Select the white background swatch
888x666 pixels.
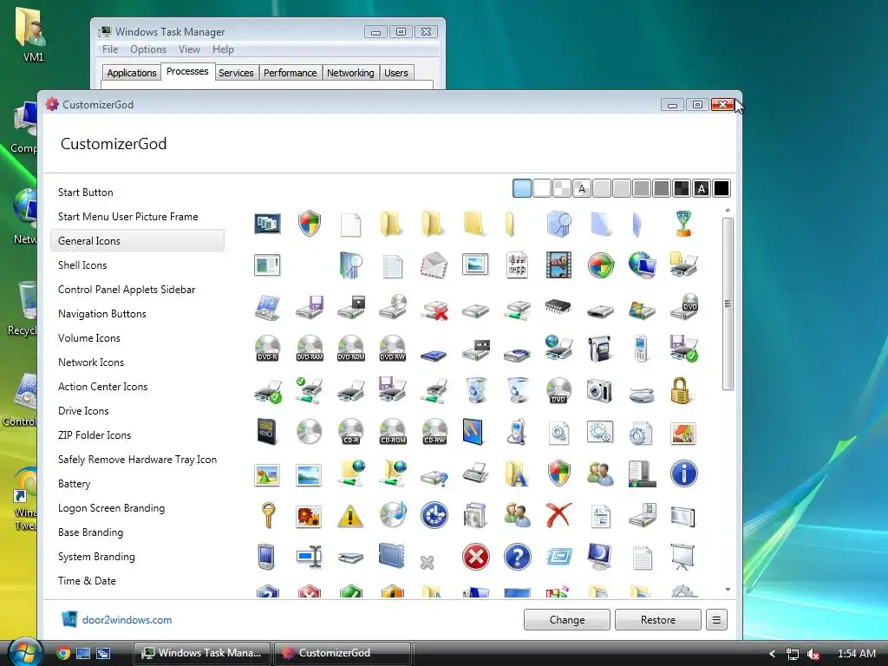click(x=542, y=188)
